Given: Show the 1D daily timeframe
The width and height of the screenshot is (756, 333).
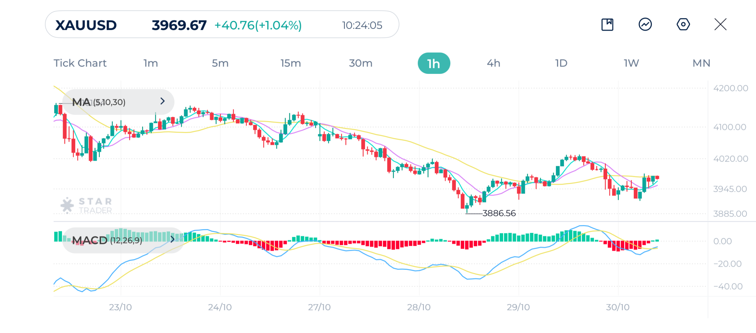Looking at the screenshot, I should pos(561,63).
